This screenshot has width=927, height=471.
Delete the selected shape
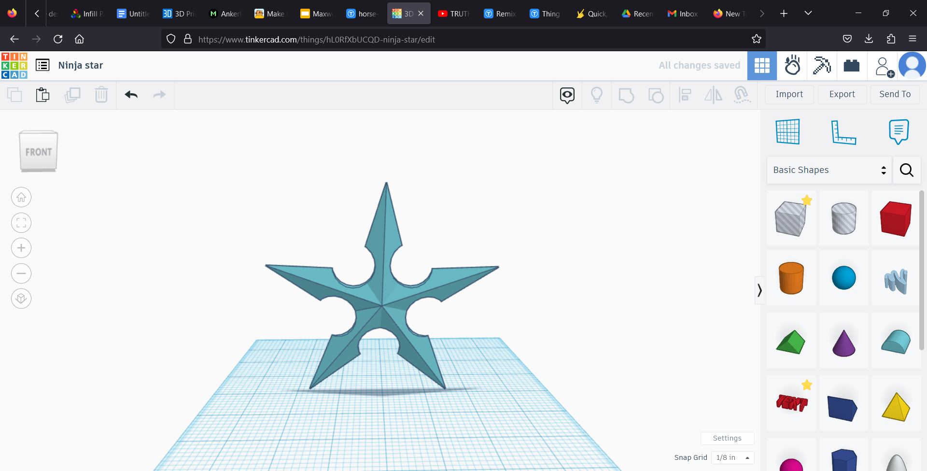101,95
